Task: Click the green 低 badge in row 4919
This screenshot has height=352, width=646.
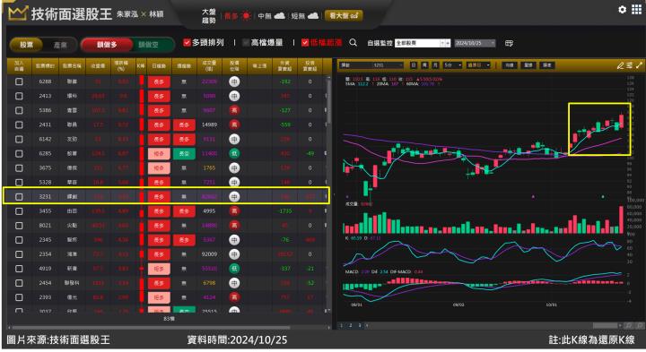Action: [234, 269]
